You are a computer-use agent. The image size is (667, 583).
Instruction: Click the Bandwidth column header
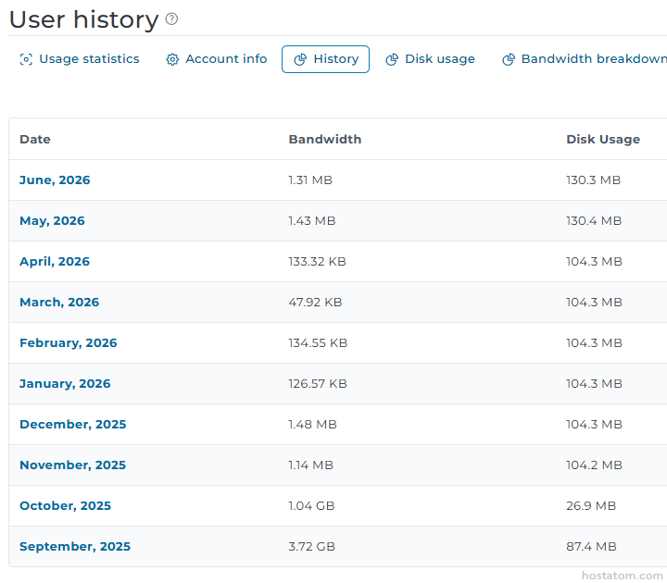click(x=325, y=140)
